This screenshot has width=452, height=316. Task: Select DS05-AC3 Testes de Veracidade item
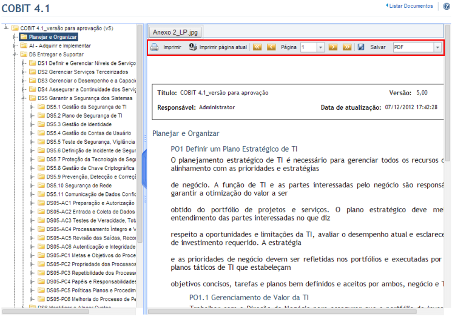[91, 220]
